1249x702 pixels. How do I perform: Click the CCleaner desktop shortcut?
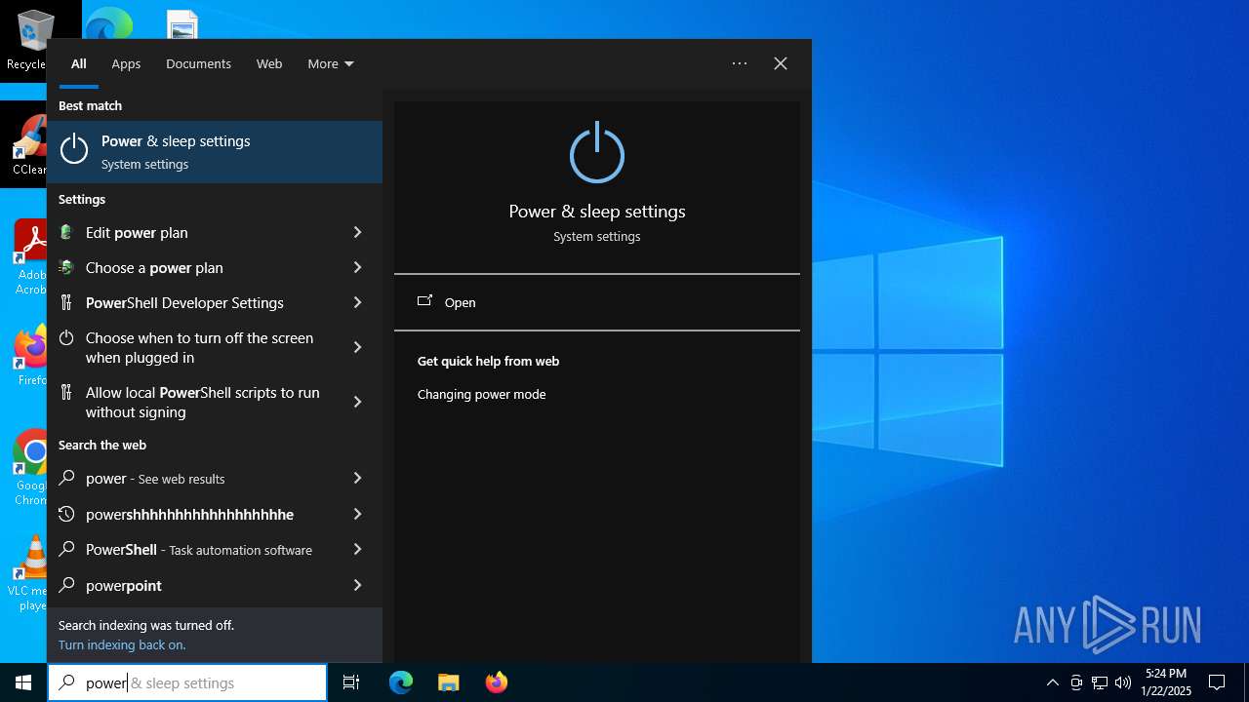tap(29, 146)
